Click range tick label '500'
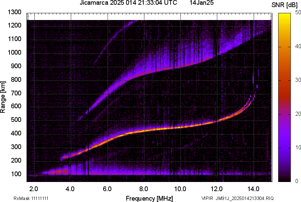This screenshot has height=202, width=301. [16, 120]
